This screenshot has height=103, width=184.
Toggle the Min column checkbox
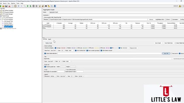pos(111,48)
